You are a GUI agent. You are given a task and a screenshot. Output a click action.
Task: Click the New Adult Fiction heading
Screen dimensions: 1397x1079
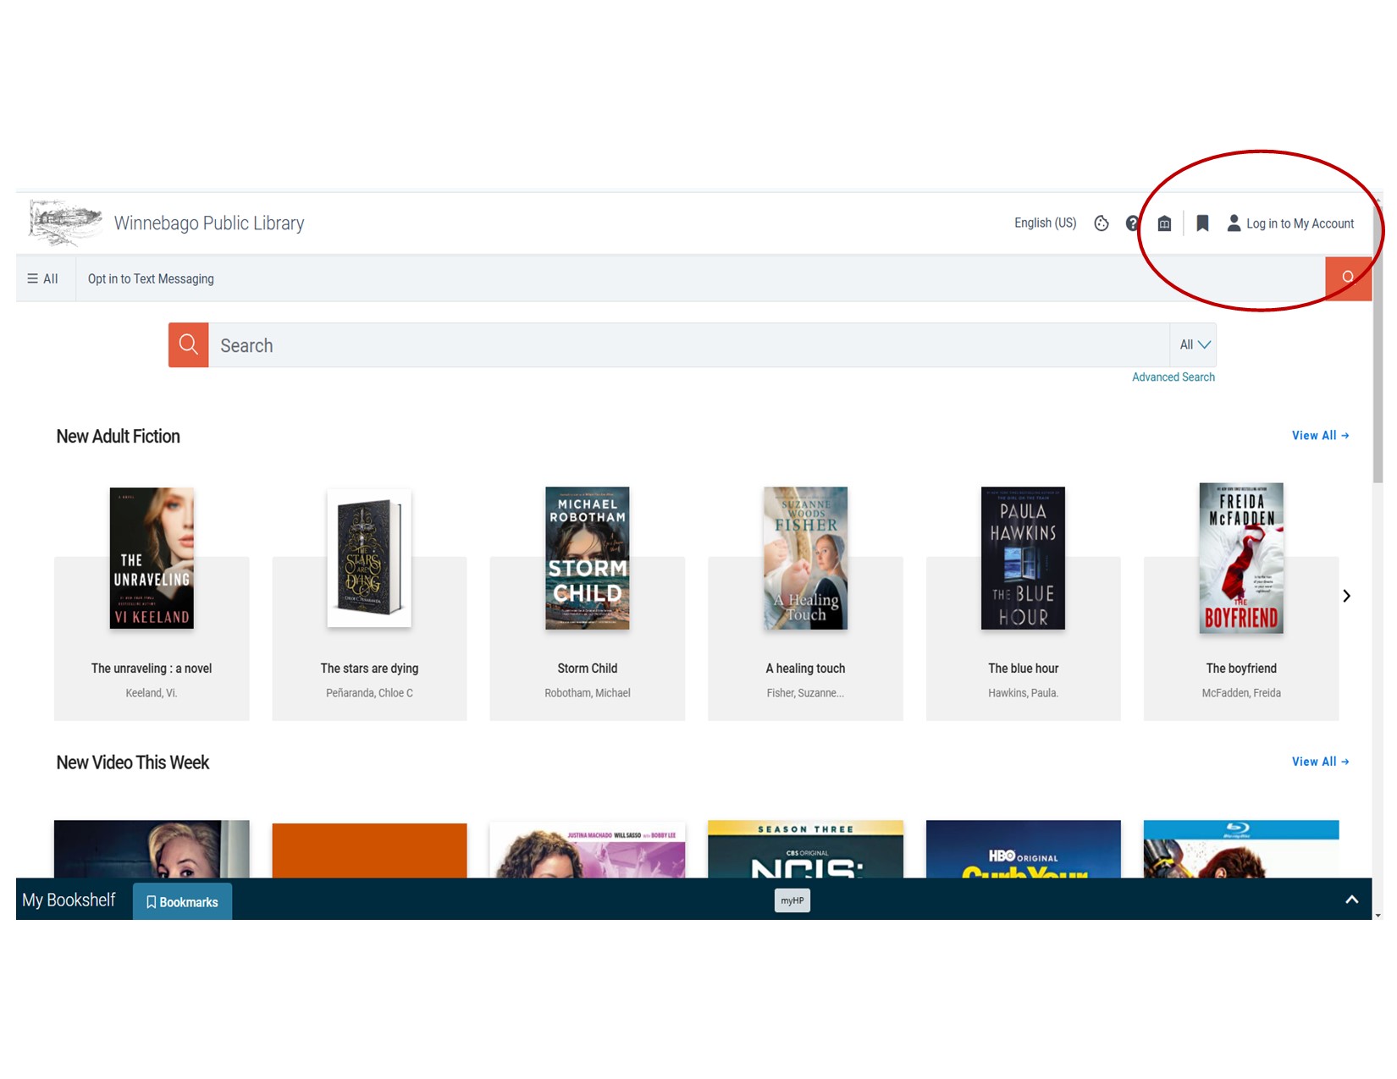pos(119,437)
